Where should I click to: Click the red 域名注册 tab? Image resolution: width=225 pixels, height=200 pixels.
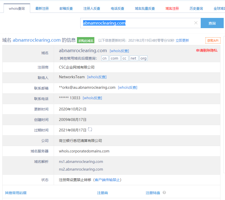click(172, 8)
